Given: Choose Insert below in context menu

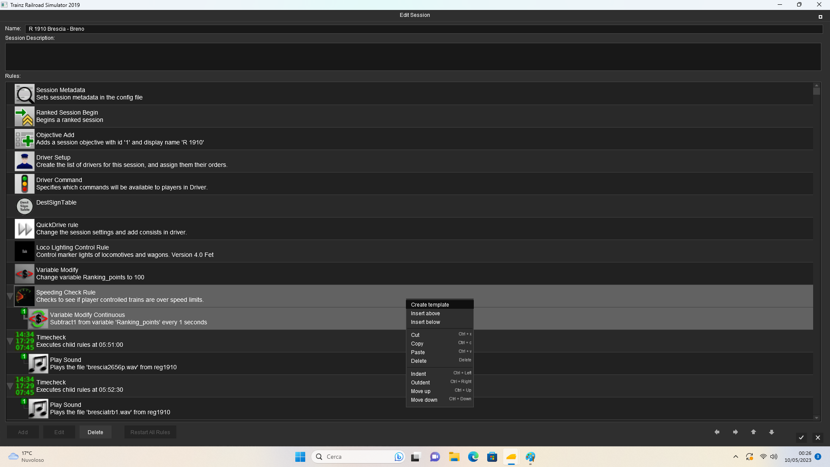Looking at the screenshot, I should (440, 322).
